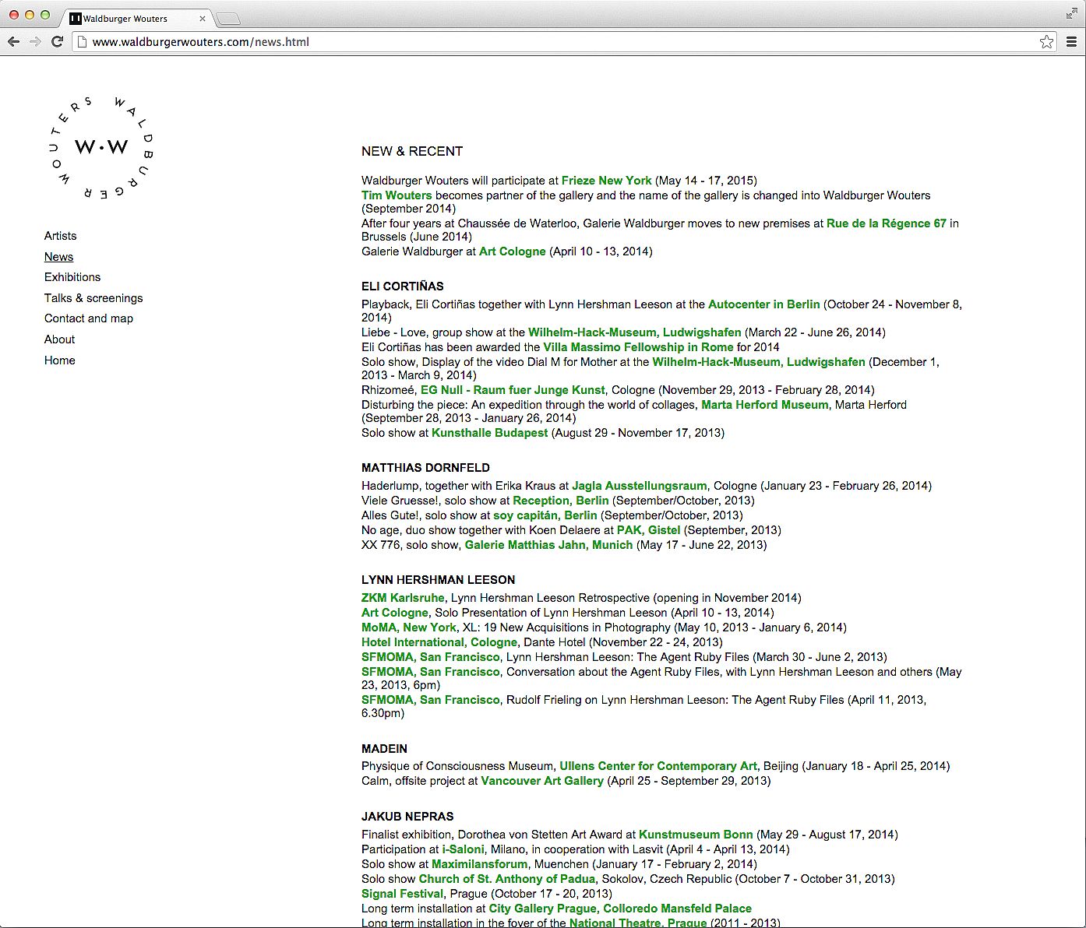Click the Rue de la Régence 67 link
Viewport: 1086px width, 928px height.
[x=887, y=223]
